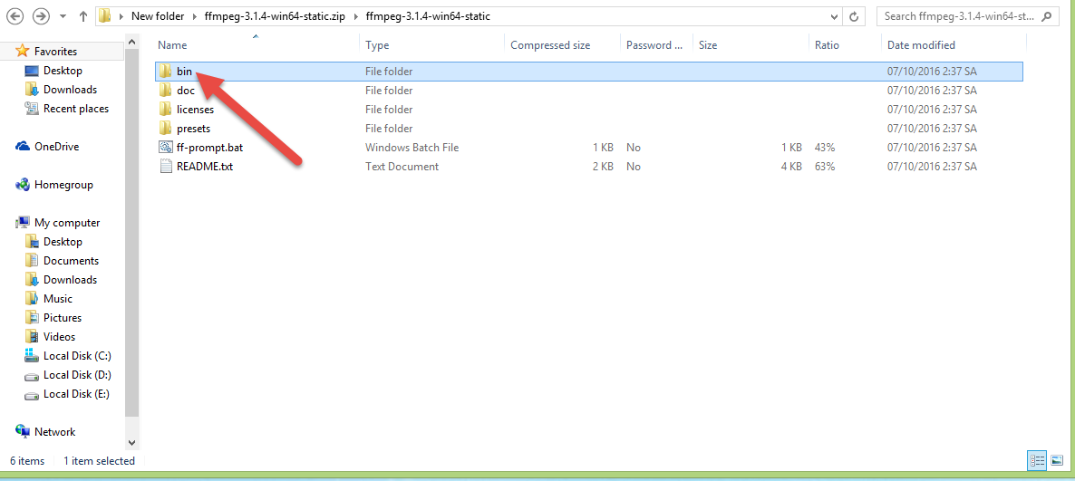Click navigation pane scrollbar down arrow

coord(131,443)
